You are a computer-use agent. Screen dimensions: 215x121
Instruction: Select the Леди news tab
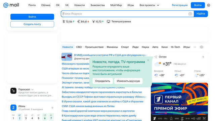135,47
